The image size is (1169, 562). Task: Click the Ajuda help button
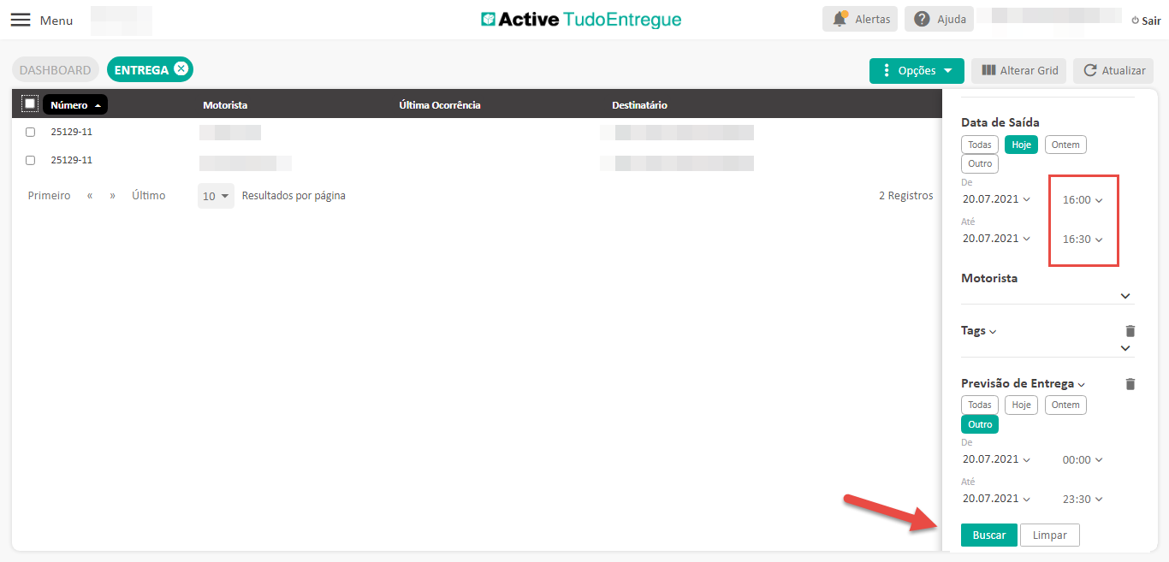(939, 19)
